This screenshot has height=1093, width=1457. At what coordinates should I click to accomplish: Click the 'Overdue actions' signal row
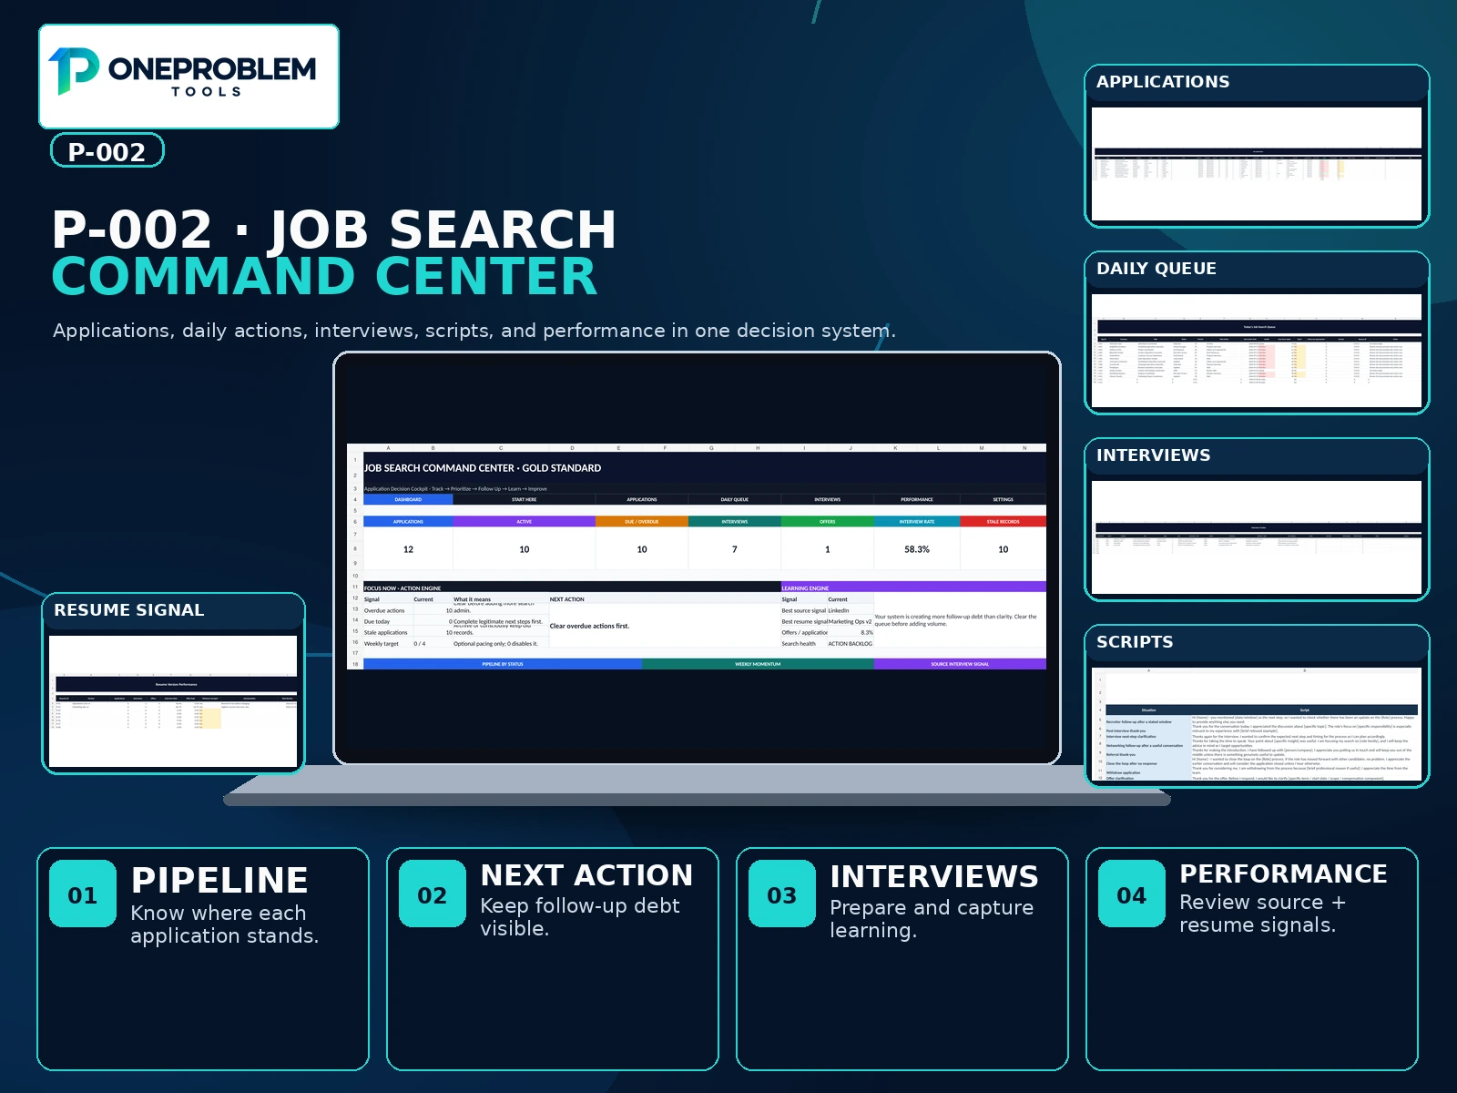click(455, 610)
